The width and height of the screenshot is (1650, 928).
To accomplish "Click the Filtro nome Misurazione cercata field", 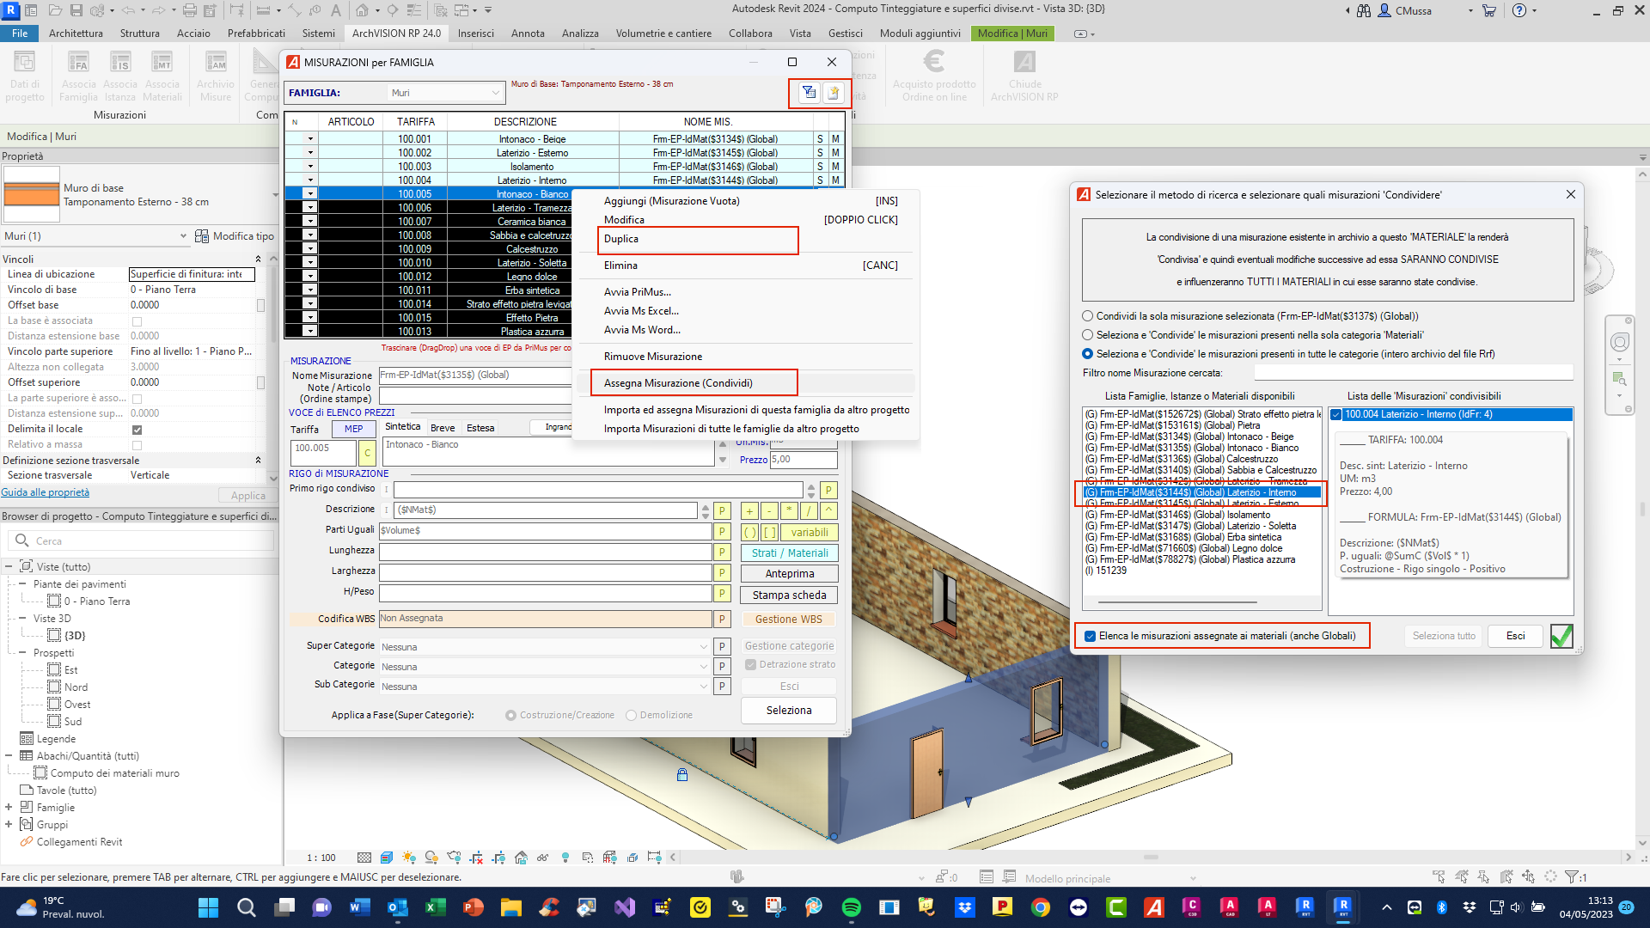I will [1414, 373].
